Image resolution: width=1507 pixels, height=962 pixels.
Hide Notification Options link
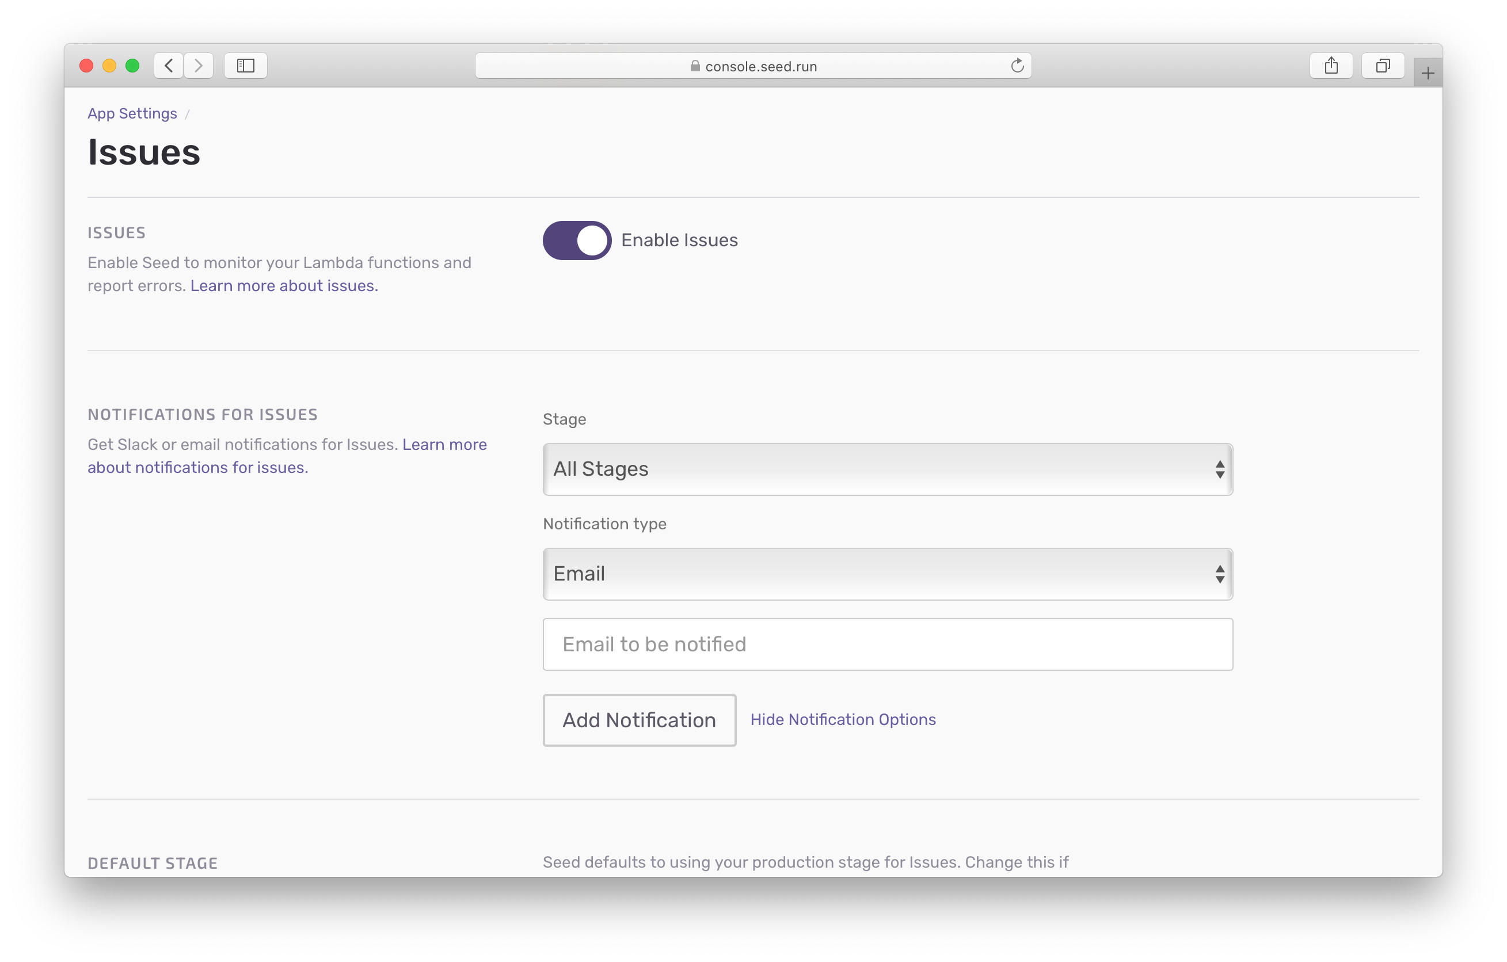point(843,719)
